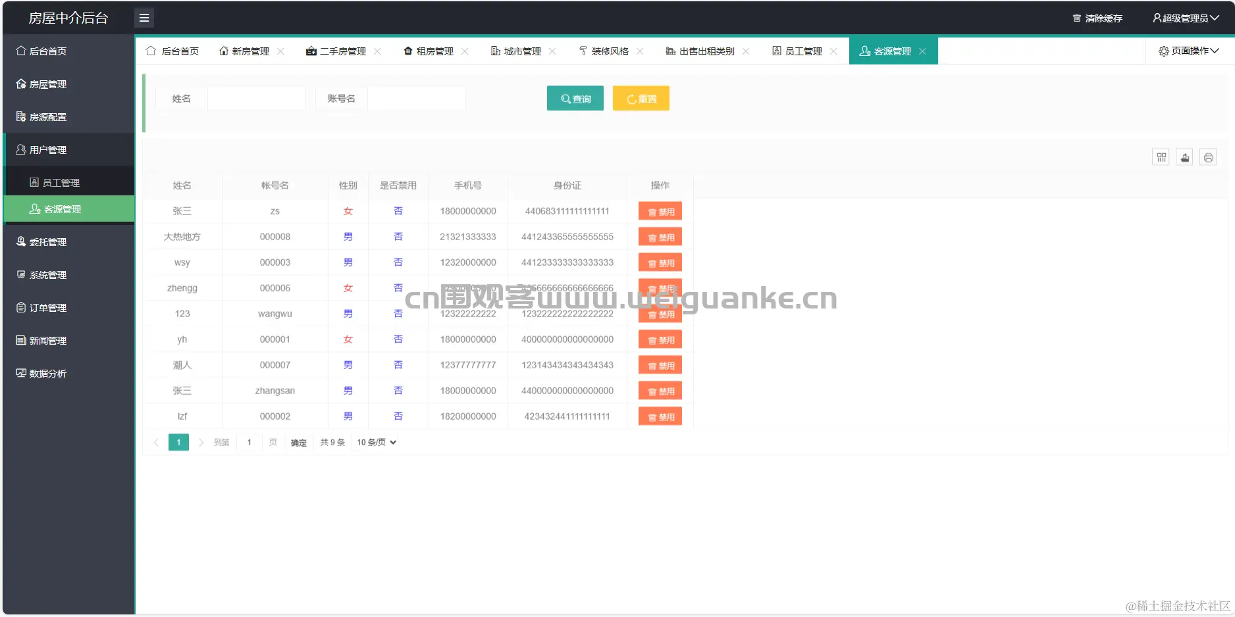The height and width of the screenshot is (617, 1235).
Task: Click the 重置 reset button
Action: (x=641, y=99)
